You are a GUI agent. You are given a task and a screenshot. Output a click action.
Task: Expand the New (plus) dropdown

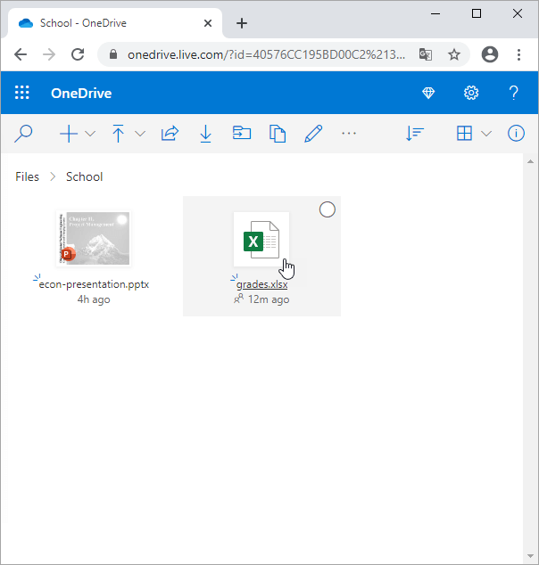90,134
